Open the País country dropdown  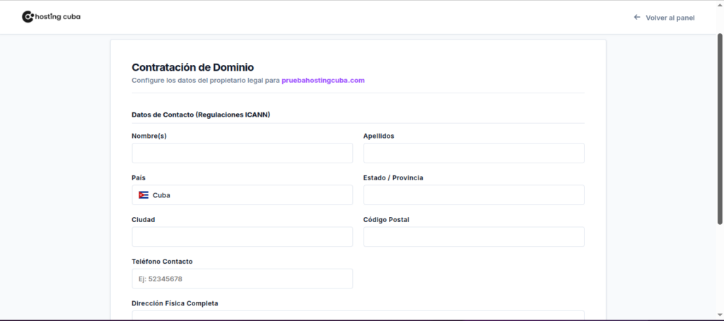click(x=242, y=195)
